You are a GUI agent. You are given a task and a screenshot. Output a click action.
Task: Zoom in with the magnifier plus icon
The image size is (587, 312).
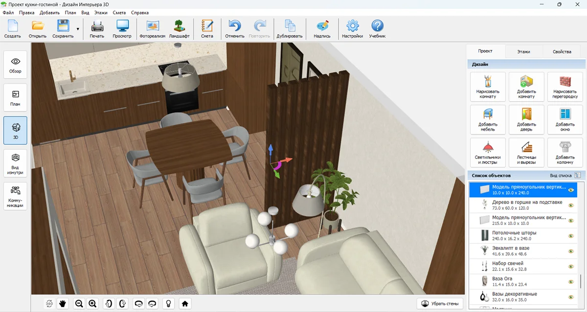click(x=92, y=304)
